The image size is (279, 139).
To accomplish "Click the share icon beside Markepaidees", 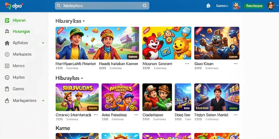I will [x=7, y=101].
